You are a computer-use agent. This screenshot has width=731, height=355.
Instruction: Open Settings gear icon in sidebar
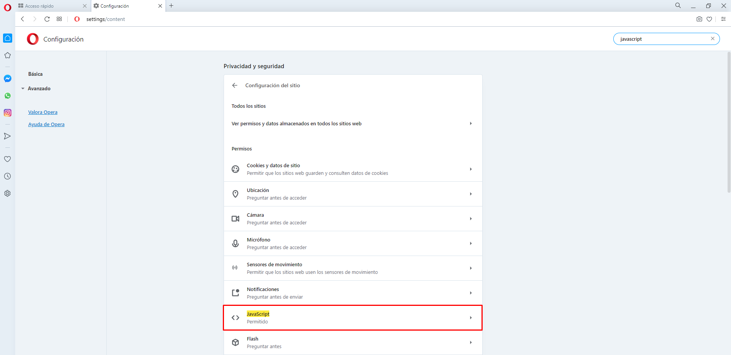[7, 193]
